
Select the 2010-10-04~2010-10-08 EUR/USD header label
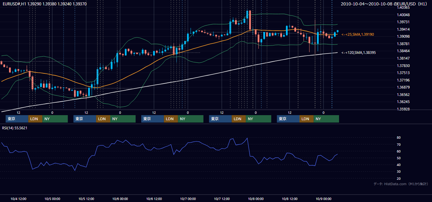pyautogui.click(x=384, y=4)
